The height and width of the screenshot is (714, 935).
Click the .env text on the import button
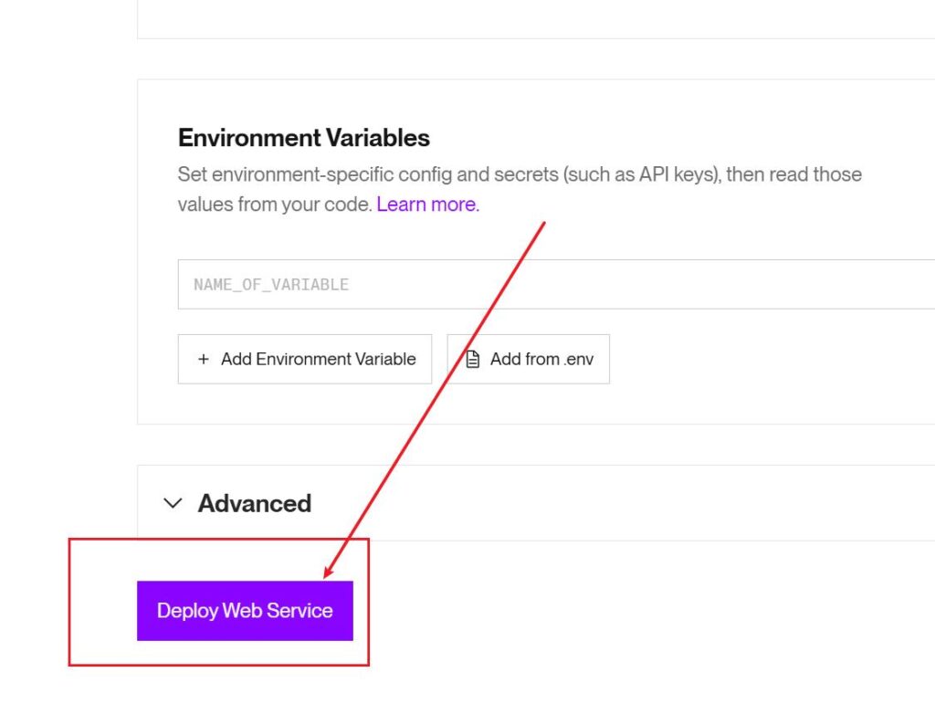pos(578,359)
